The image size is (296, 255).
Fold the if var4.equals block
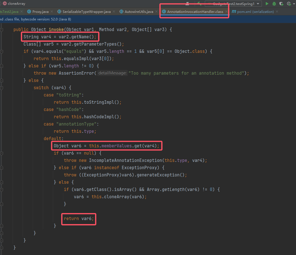(1, 51)
